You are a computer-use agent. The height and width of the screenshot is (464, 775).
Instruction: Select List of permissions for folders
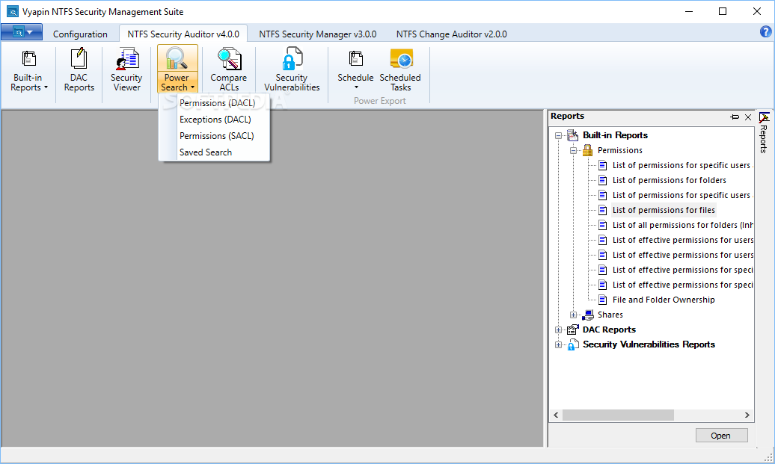coord(670,180)
